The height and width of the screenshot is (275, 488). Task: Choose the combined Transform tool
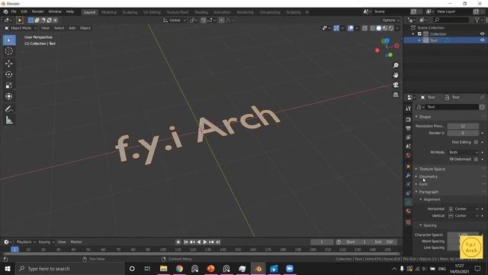tap(8, 96)
